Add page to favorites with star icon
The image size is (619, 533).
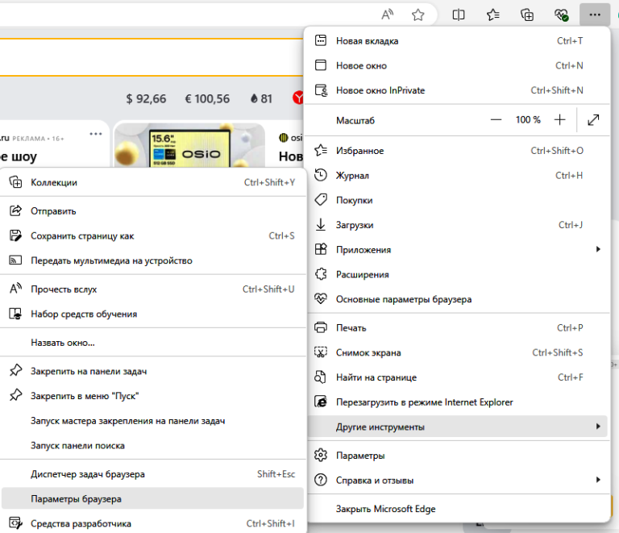[418, 15]
